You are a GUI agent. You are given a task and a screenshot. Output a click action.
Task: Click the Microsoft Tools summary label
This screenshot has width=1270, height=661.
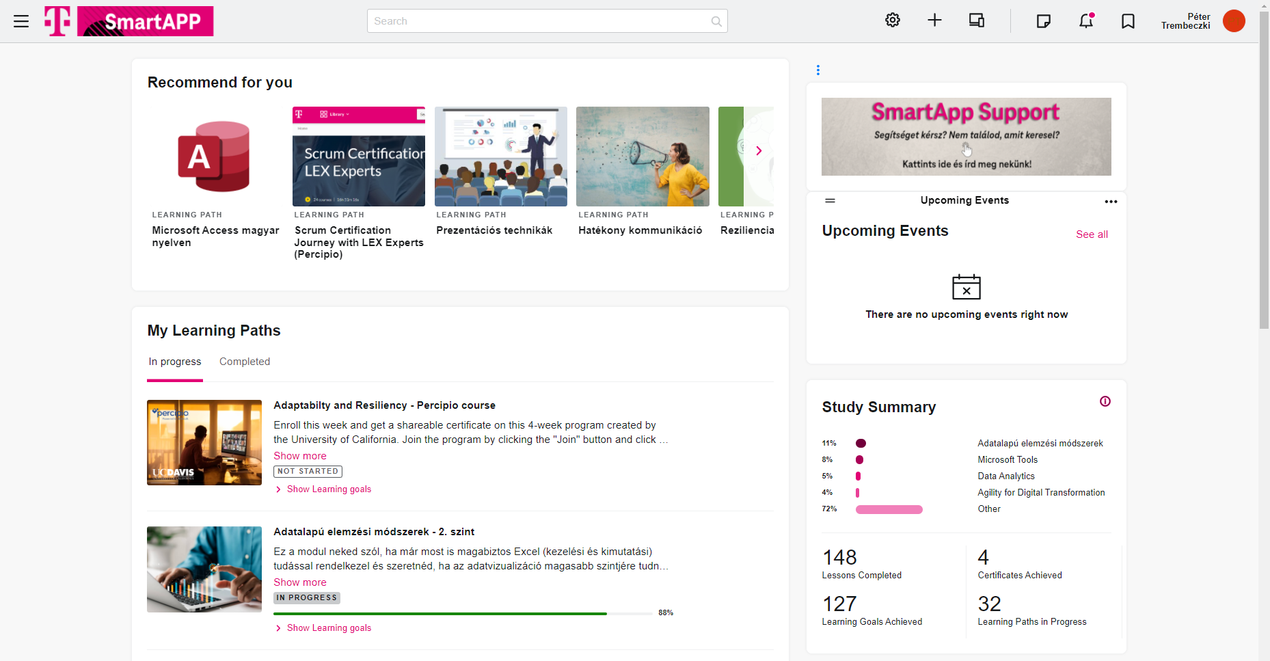tap(1008, 460)
